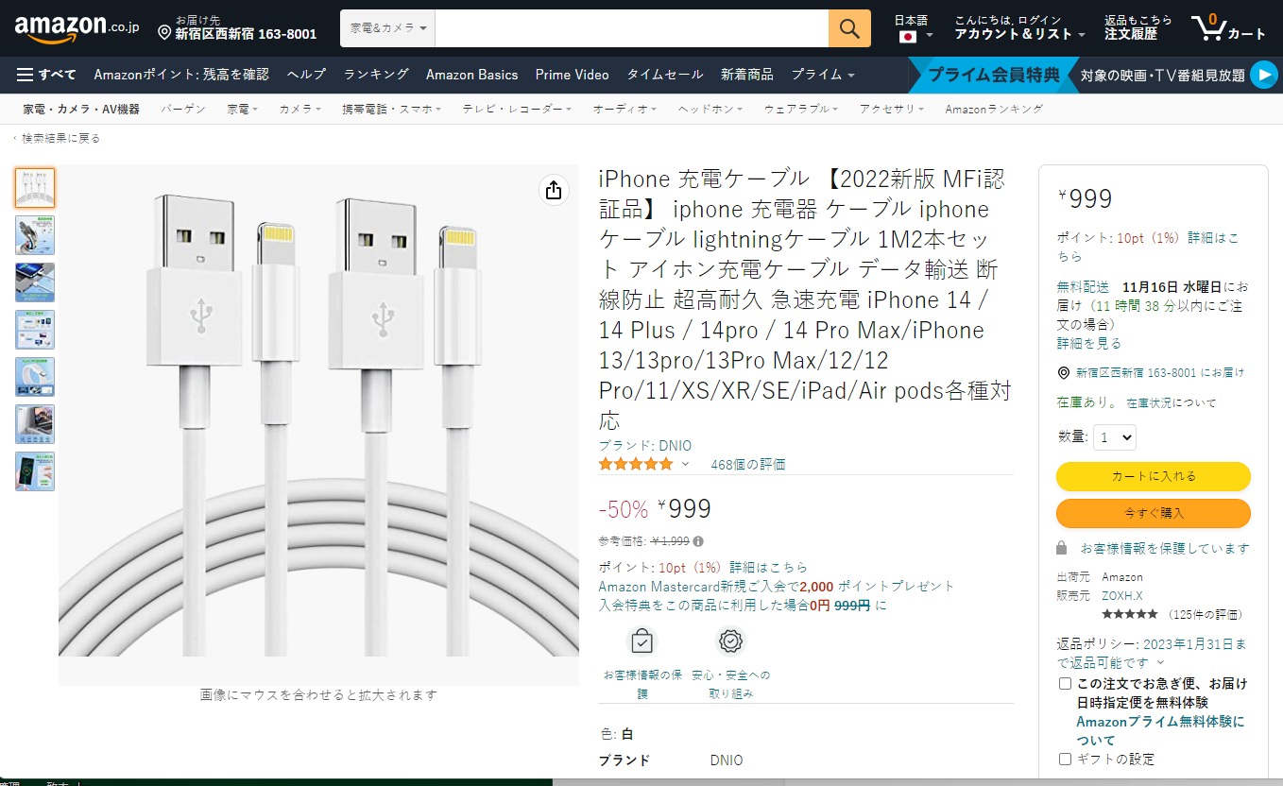Click the lock icon for customer protection info
1283x786 pixels.
tap(1062, 548)
